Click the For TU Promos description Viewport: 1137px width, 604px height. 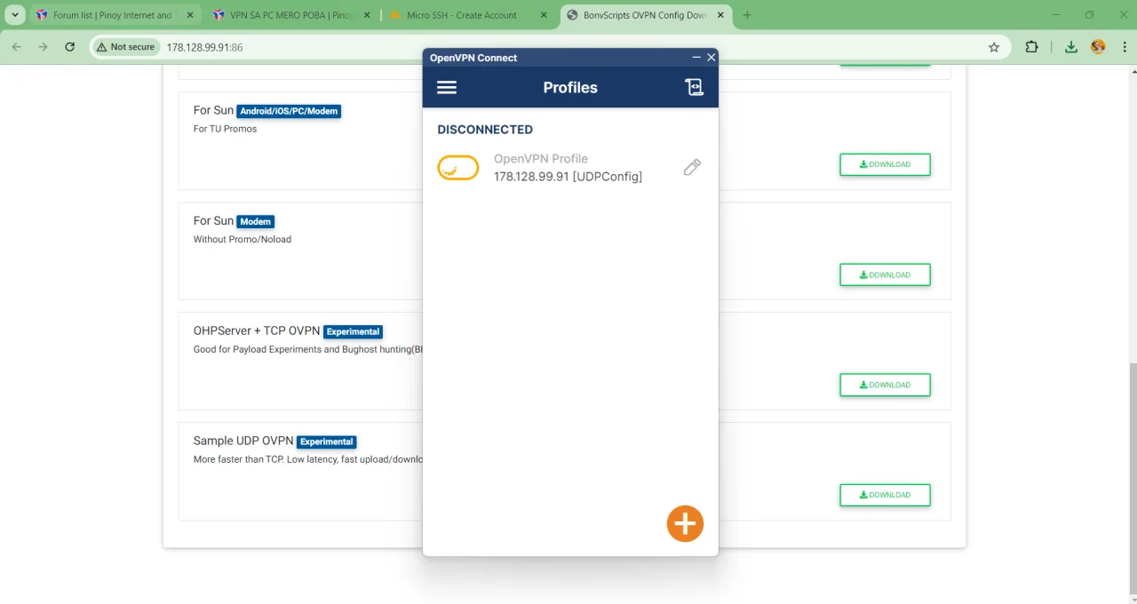click(x=225, y=129)
